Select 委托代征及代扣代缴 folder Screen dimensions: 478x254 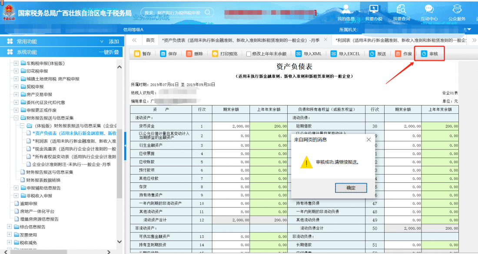click(43, 102)
